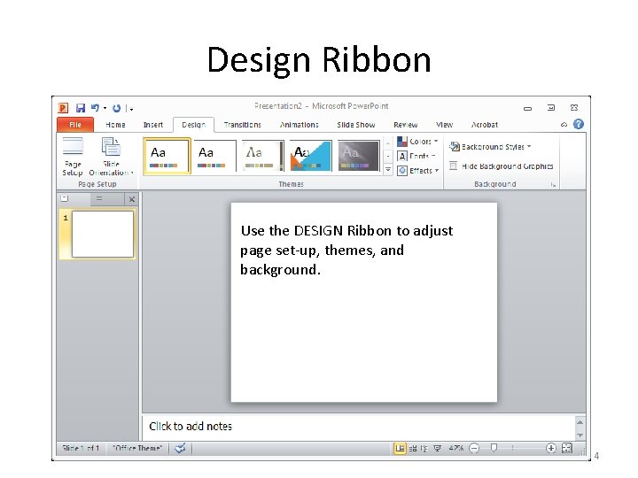Apply the second theme in the gallery

(x=214, y=156)
